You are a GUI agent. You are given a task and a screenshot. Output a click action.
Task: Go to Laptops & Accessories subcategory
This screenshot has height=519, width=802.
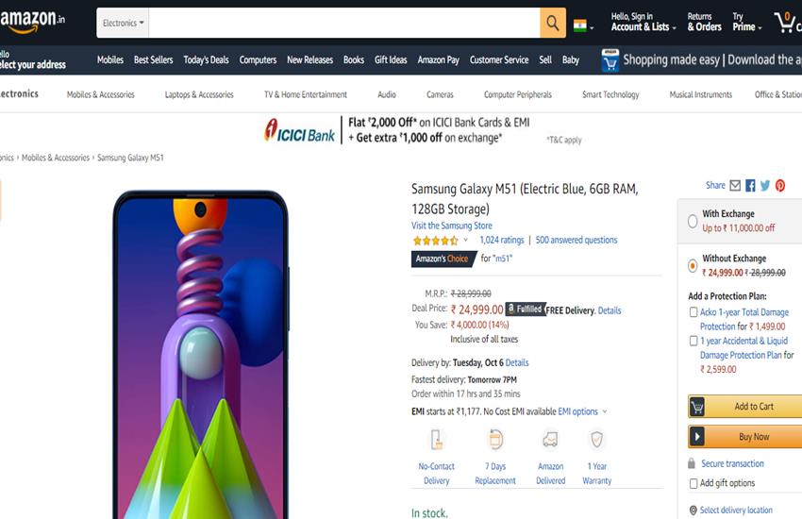point(199,94)
